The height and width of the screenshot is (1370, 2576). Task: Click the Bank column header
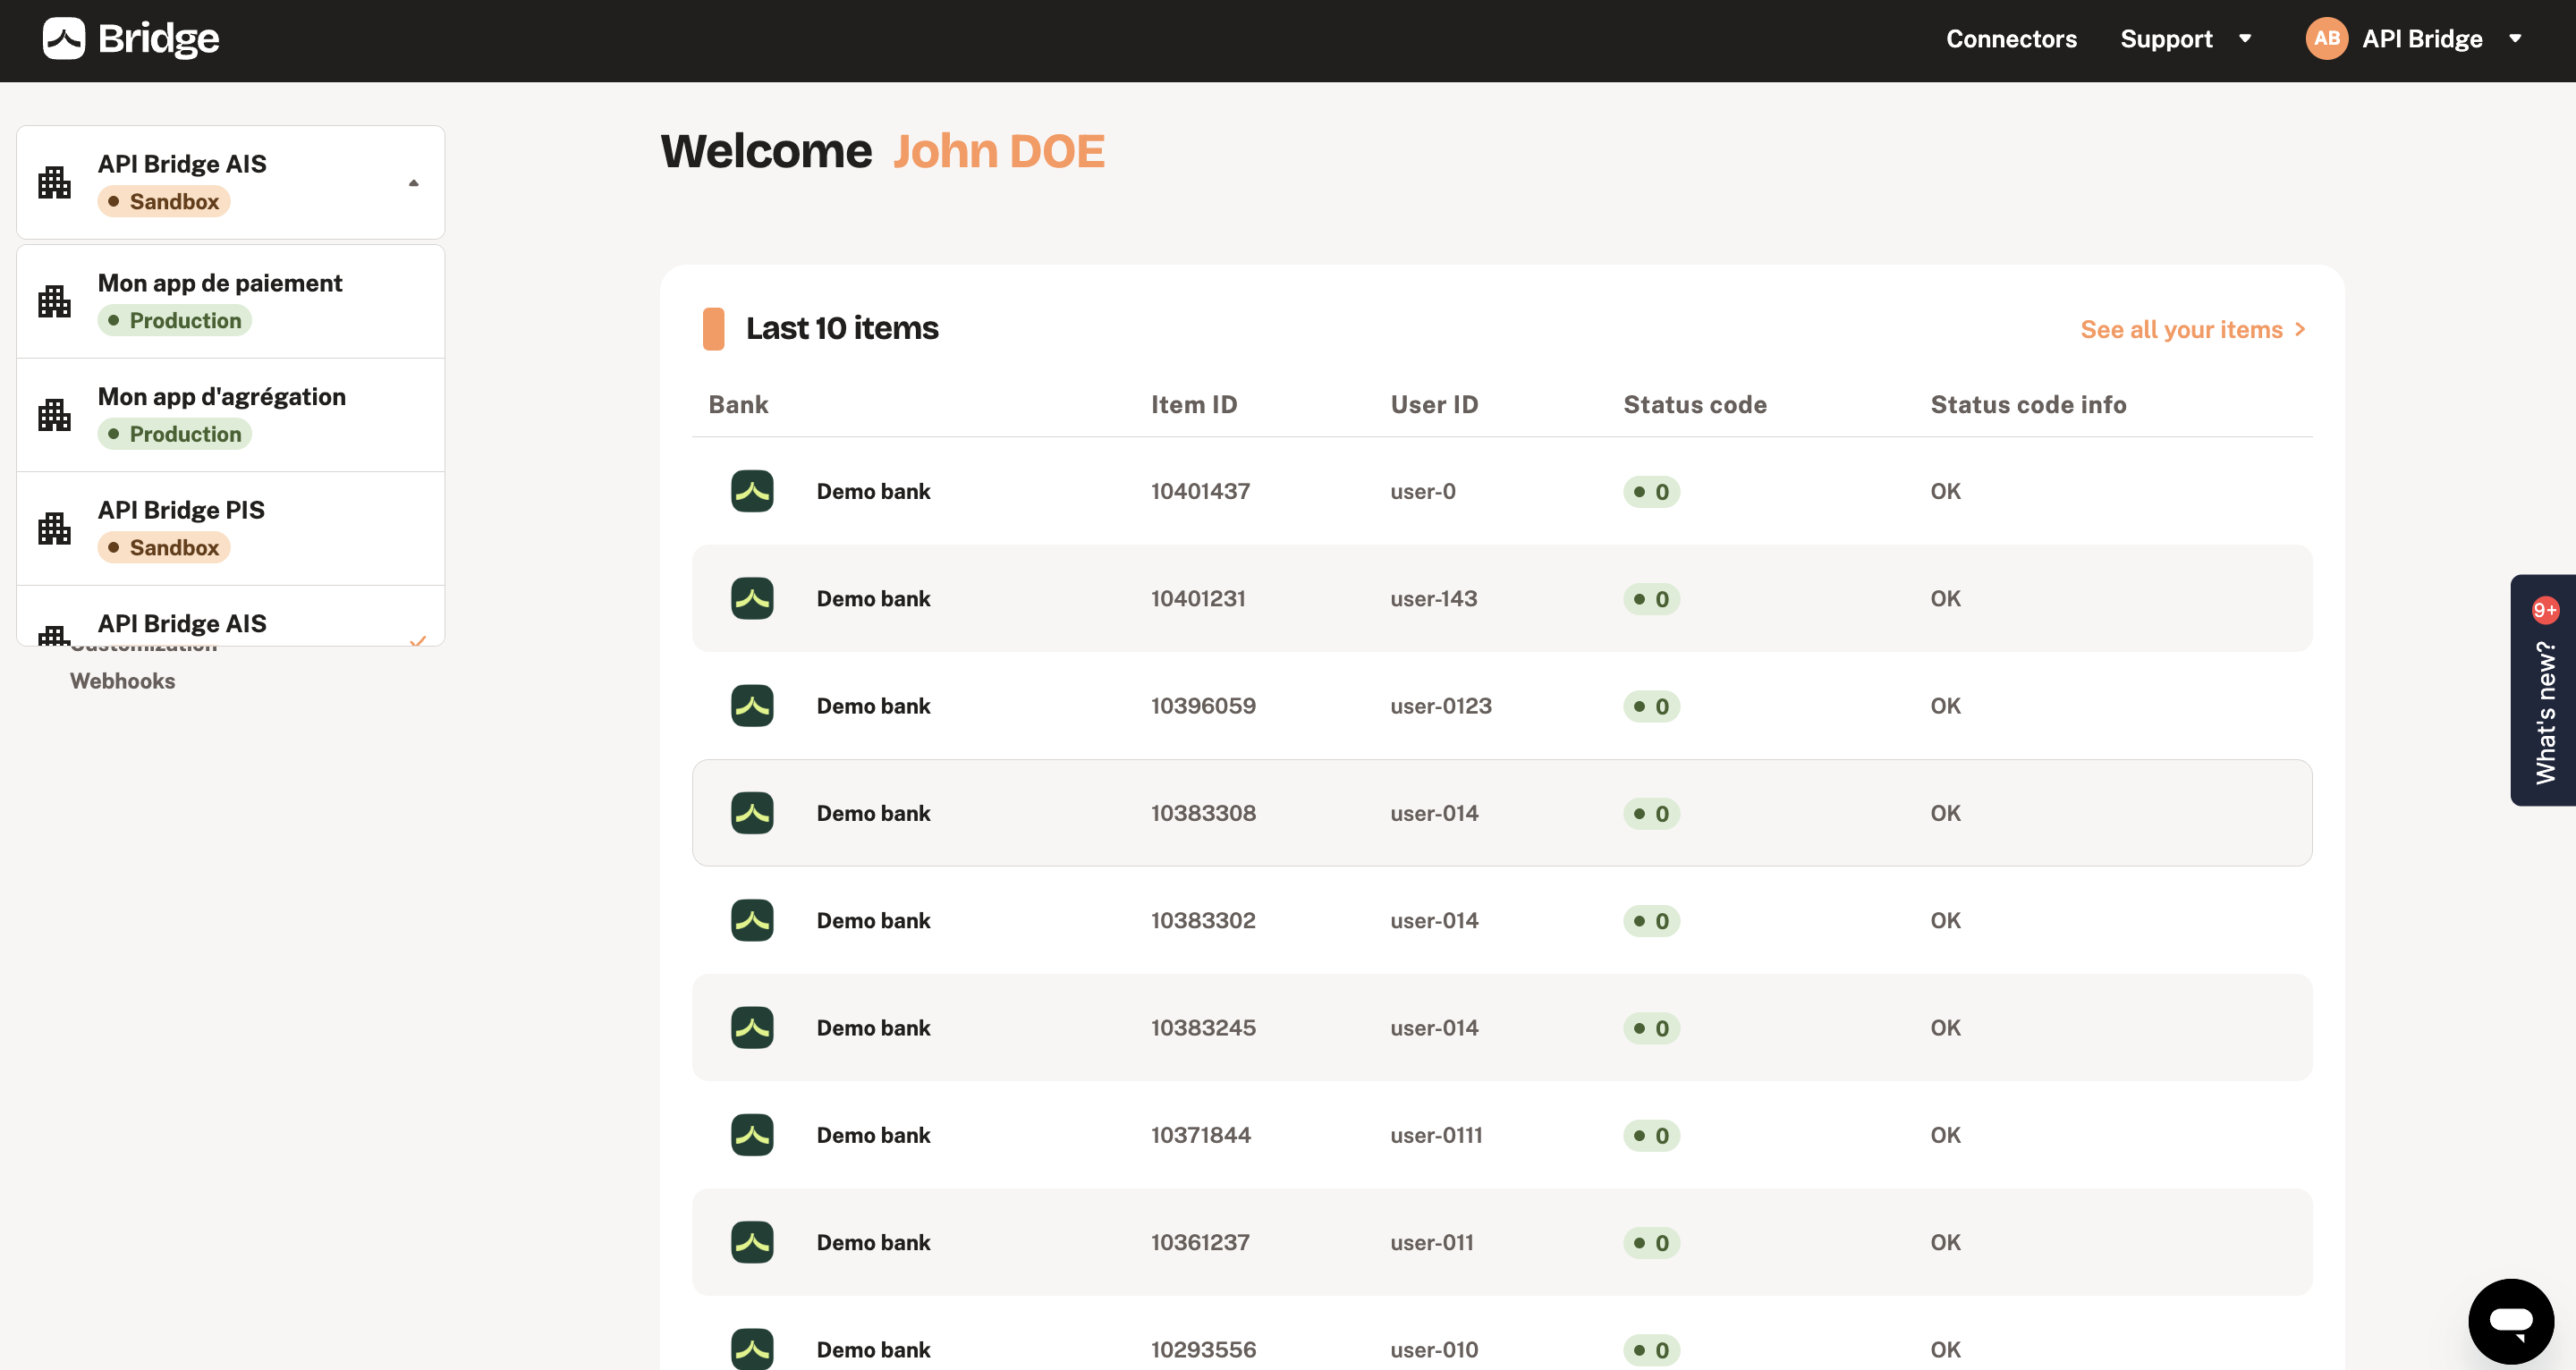point(738,404)
